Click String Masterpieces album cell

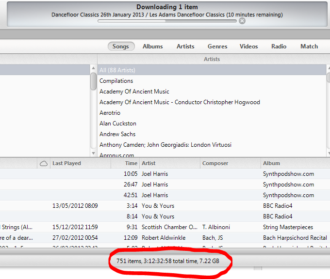pos(288,227)
